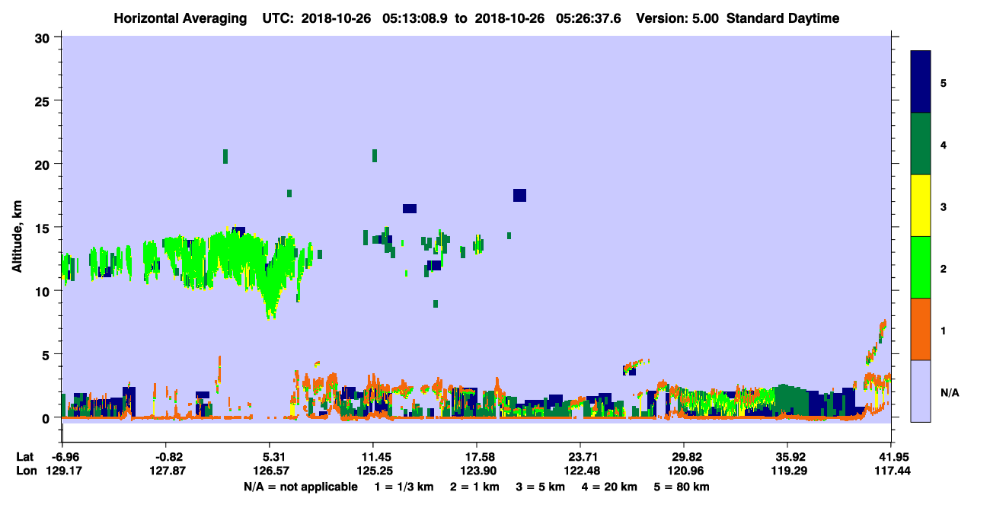Click the y-axis tick label 10
The image size is (990, 508).
[44, 291]
